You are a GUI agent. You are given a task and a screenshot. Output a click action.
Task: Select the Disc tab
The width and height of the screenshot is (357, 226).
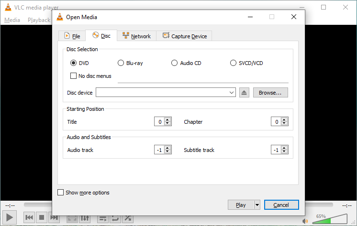[x=101, y=36]
